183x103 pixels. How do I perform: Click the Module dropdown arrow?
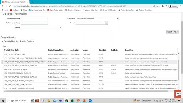pos(106,23)
